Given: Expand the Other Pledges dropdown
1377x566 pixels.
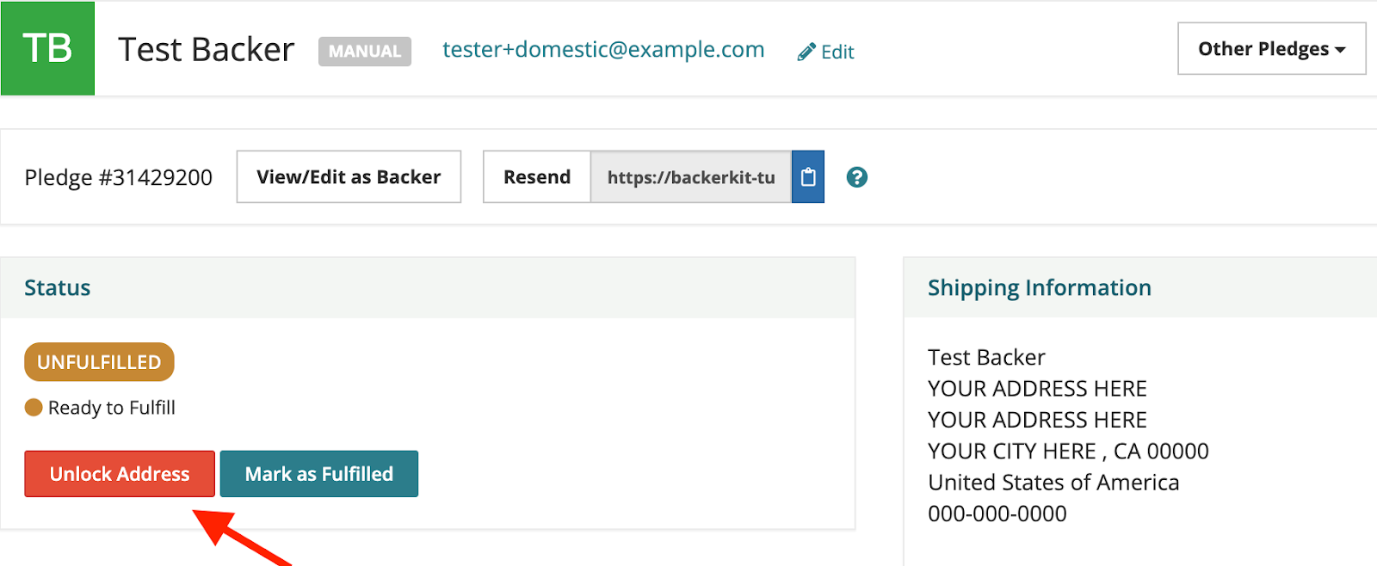Looking at the screenshot, I should pos(1271,49).
